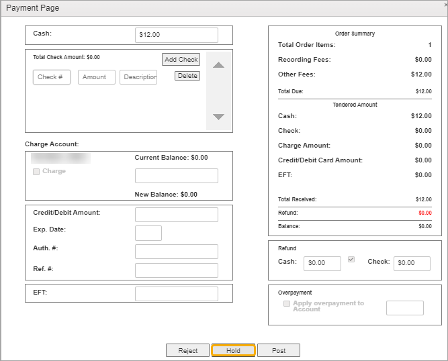The width and height of the screenshot is (448, 361).
Task: Check Apply overpayment to Account
Action: 287,303
